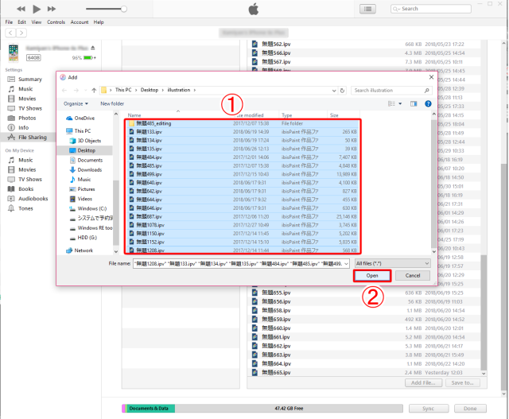Click the iTunes Search field
This screenshot has height=419, width=509.
[x=431, y=9]
